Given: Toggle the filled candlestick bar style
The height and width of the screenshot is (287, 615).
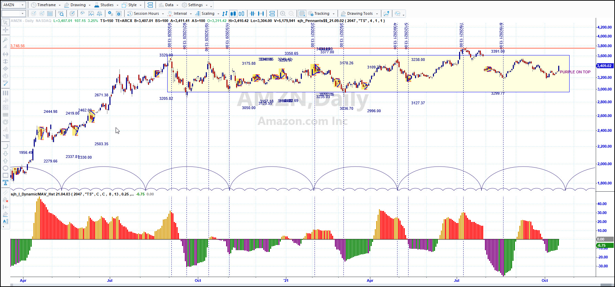Looking at the screenshot, I should coord(233,14).
